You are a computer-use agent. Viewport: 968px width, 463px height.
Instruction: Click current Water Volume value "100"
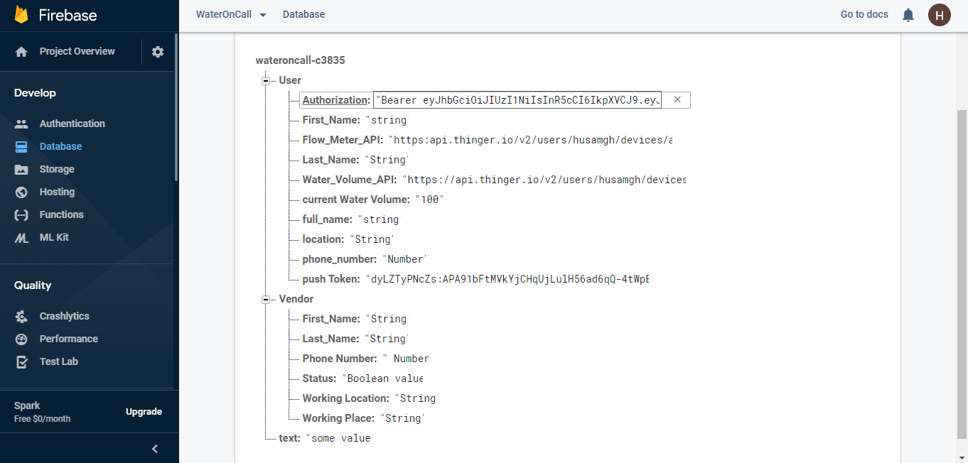pyautogui.click(x=429, y=200)
